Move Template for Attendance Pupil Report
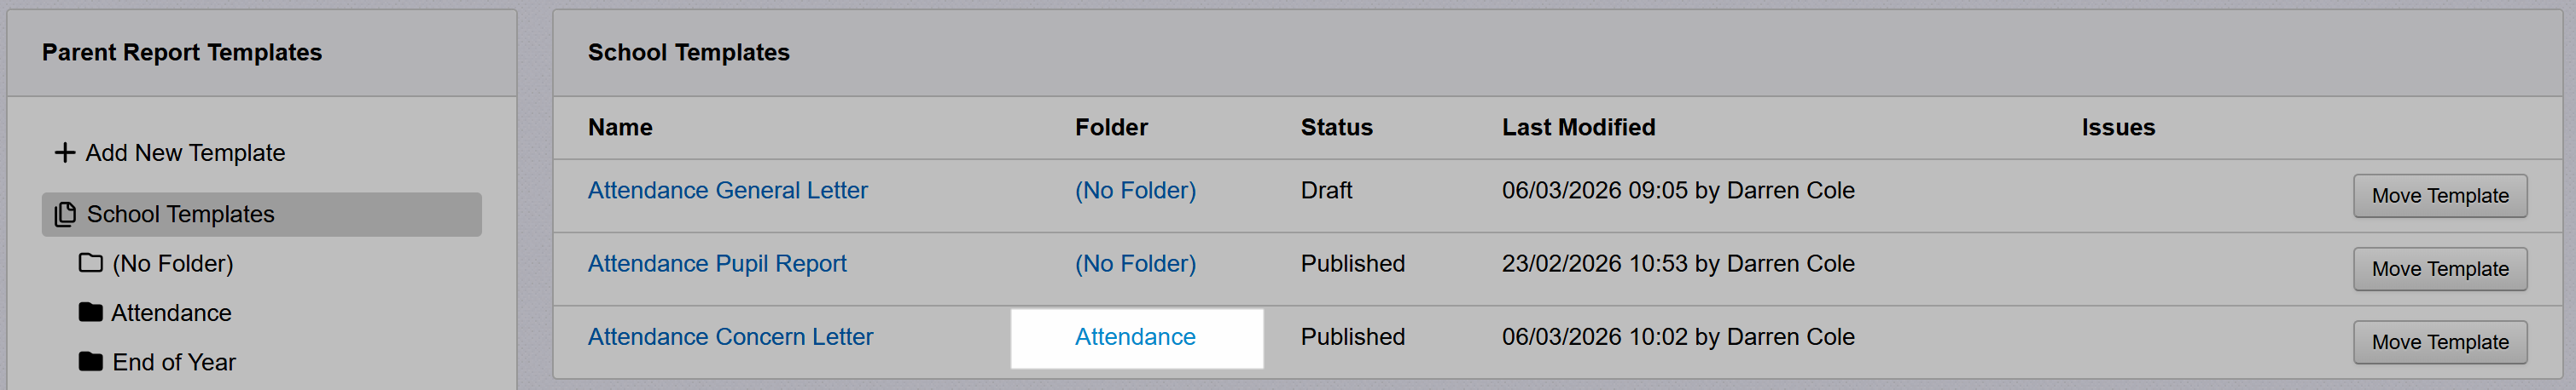Viewport: 2576px width, 390px height. [x=2439, y=269]
